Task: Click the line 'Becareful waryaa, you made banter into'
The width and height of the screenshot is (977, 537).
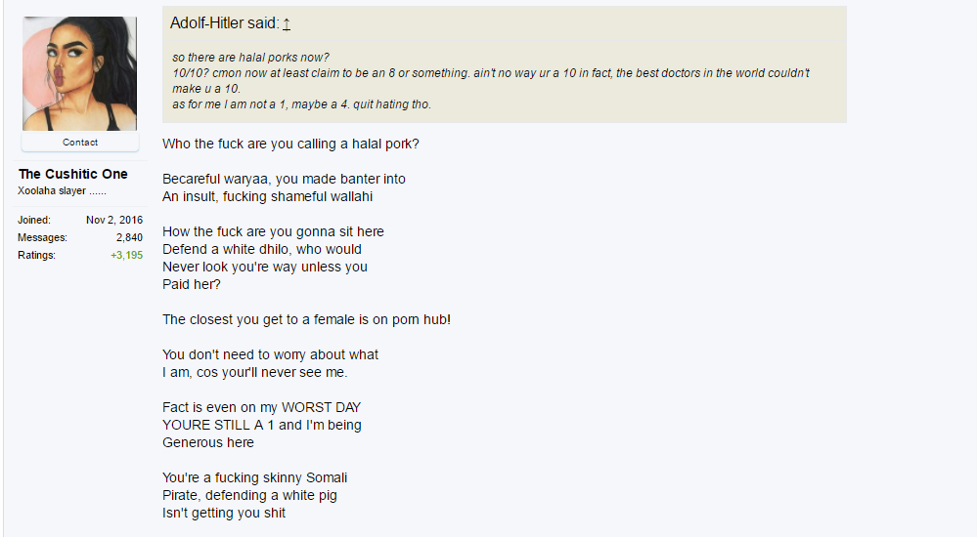Action: pyautogui.click(x=284, y=180)
